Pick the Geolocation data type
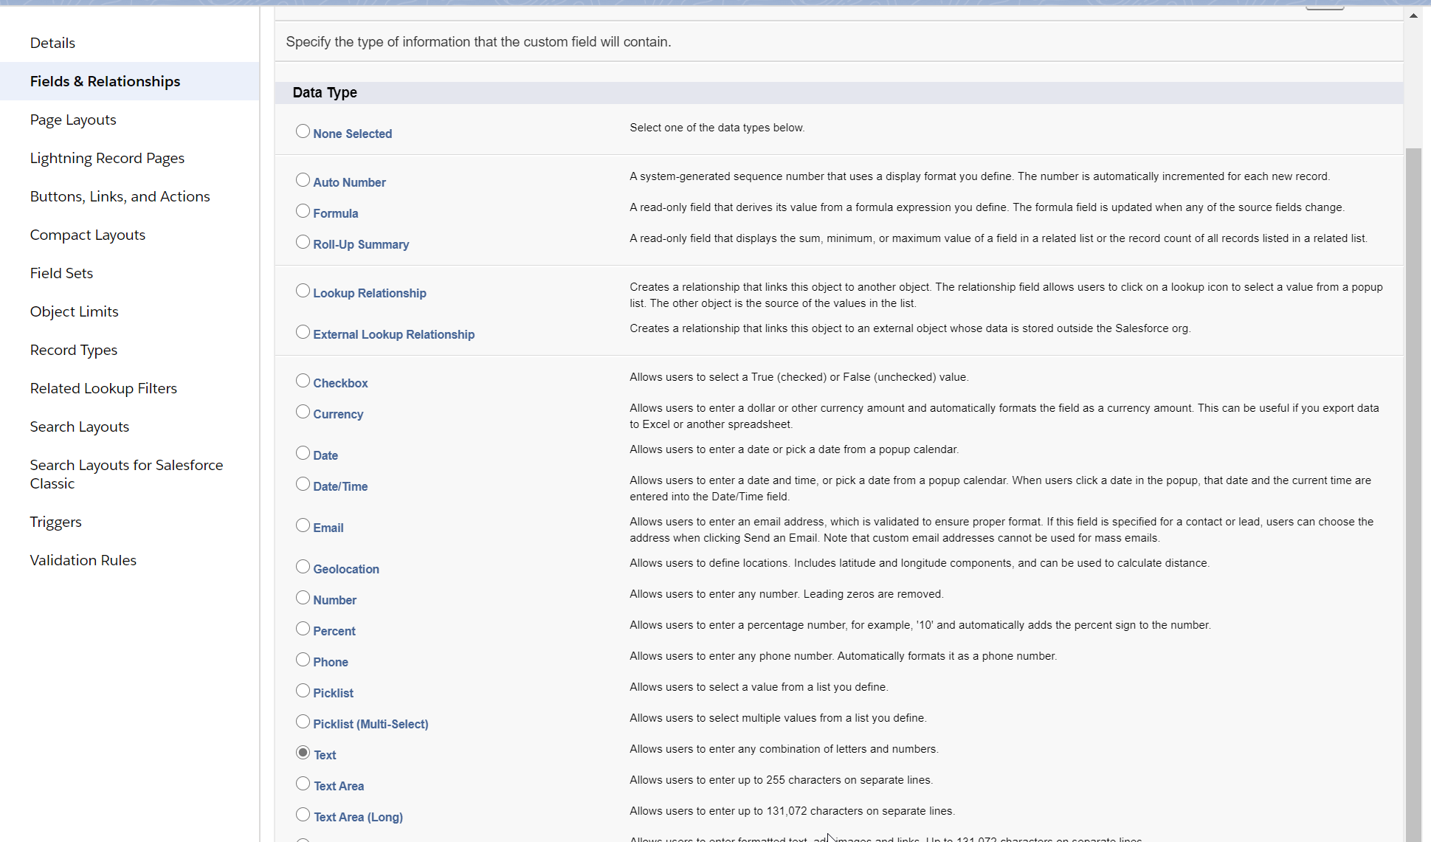The height and width of the screenshot is (842, 1431). [303, 567]
